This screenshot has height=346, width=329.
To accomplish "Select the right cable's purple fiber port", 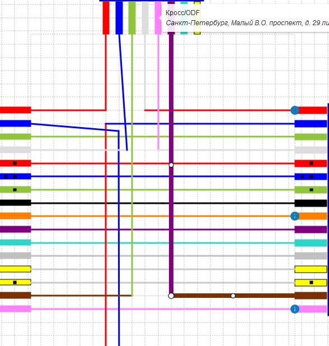I will pos(311,230).
